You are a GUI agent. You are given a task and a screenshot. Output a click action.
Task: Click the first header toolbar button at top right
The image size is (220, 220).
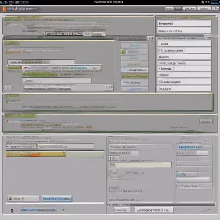(x=169, y=9)
